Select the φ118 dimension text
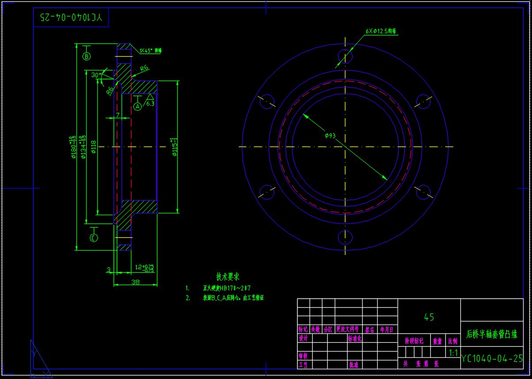The height and width of the screenshot is (379, 532). pyautogui.click(x=93, y=147)
